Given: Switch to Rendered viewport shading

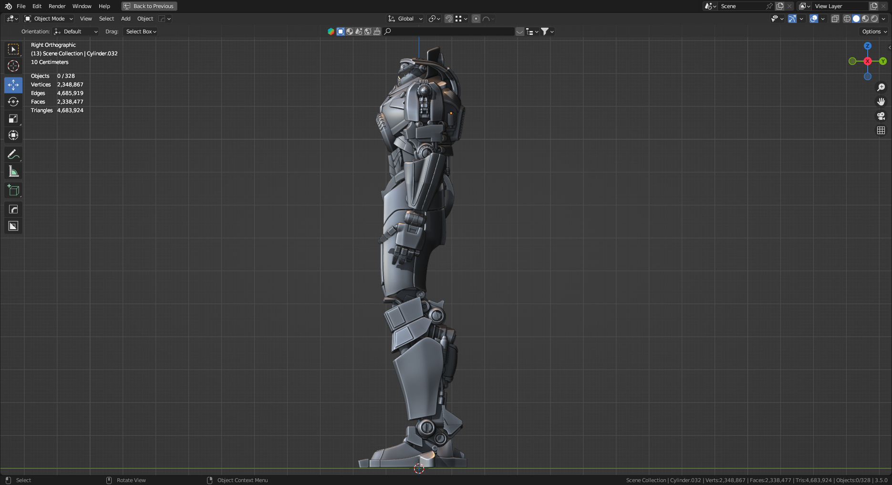Looking at the screenshot, I should [874, 19].
